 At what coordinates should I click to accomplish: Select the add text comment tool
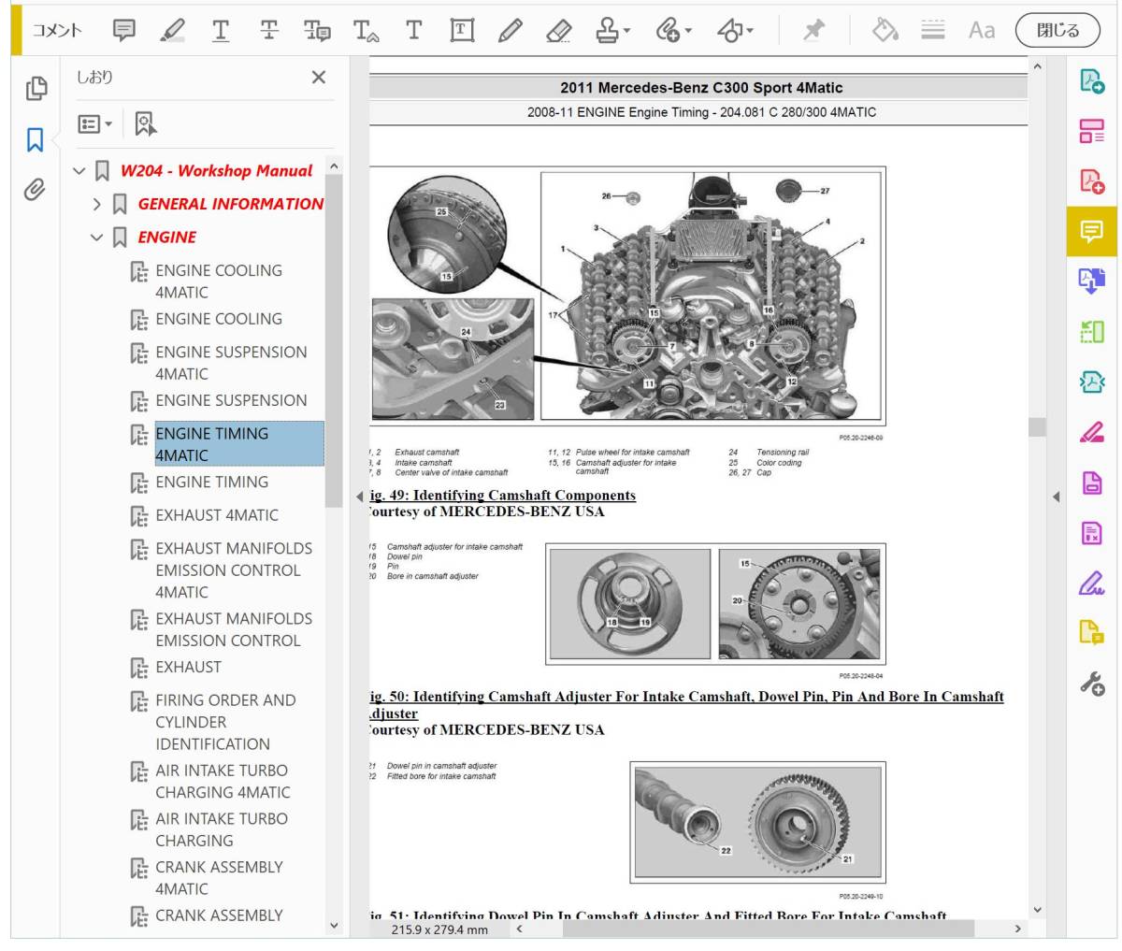[x=413, y=30]
